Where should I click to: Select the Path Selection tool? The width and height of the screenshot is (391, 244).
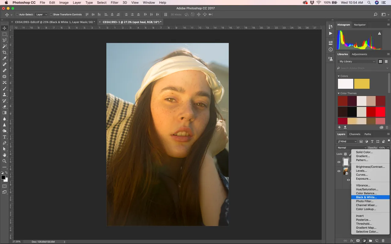pyautogui.click(x=5, y=149)
